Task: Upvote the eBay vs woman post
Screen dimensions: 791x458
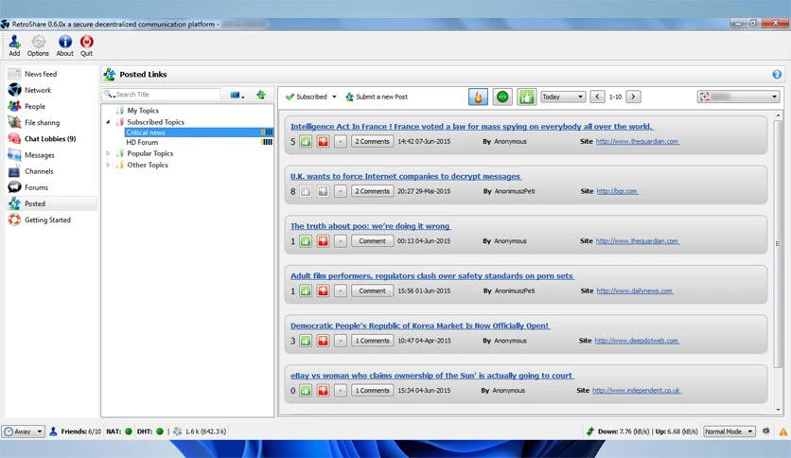Action: (x=306, y=391)
